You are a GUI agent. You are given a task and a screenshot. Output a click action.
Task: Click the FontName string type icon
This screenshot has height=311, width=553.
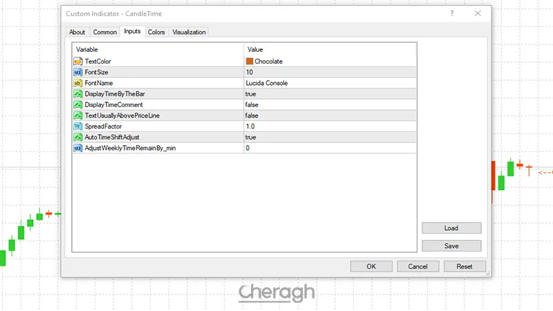(x=78, y=83)
